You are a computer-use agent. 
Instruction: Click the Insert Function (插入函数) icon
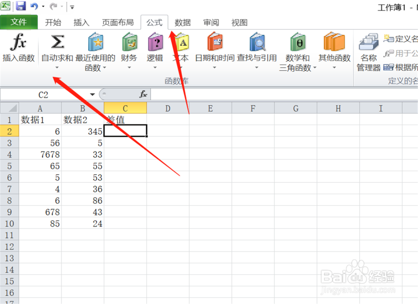pos(18,42)
